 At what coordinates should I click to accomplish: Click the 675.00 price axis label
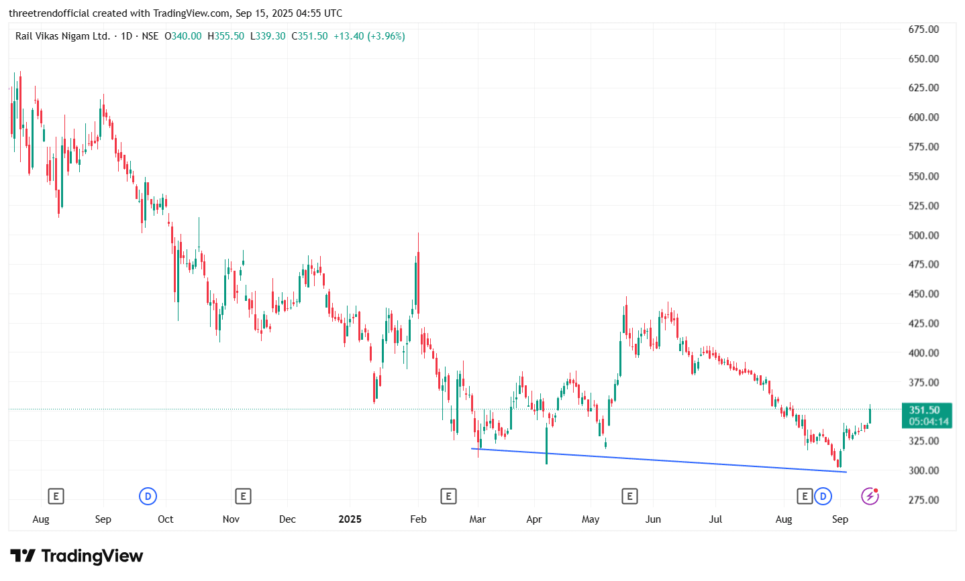tap(924, 29)
